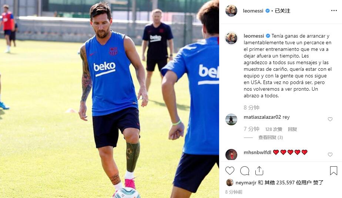Click leomessi avatar in the header
342x198 pixels.
[x=231, y=11]
